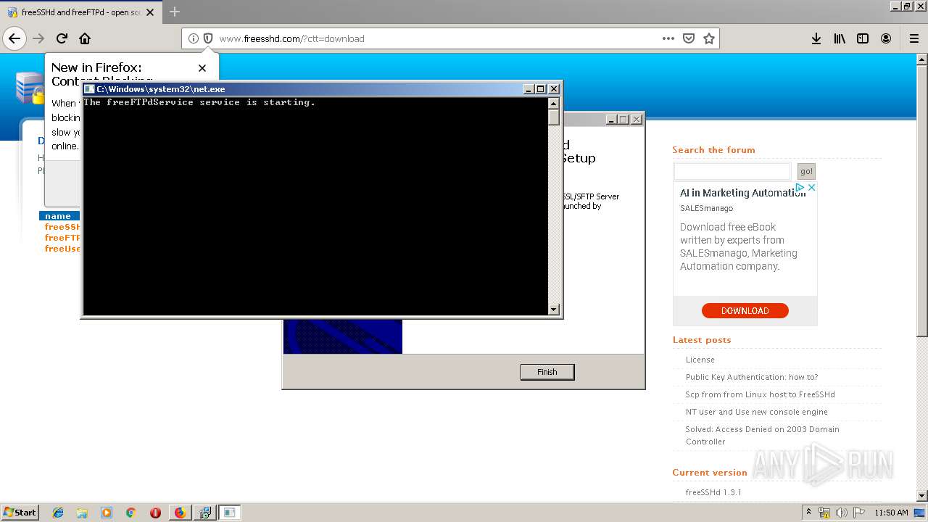Screen dimensions: 928x522
Task: Click the name column header
Action: point(58,216)
